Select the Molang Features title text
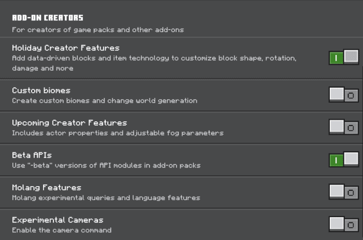This screenshot has width=363, height=240. tap(47, 188)
